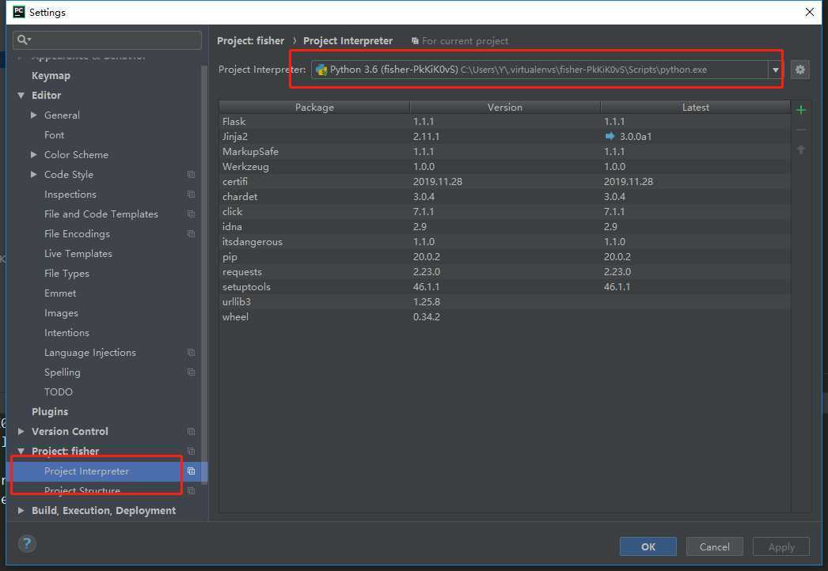Click the copy icon beside Code Style
Screen dimensions: 828x571
(x=191, y=175)
